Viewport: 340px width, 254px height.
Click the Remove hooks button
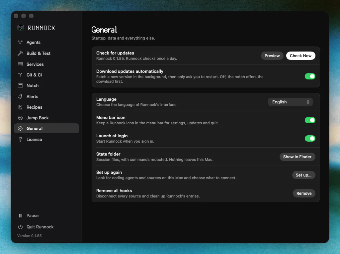[304, 193]
